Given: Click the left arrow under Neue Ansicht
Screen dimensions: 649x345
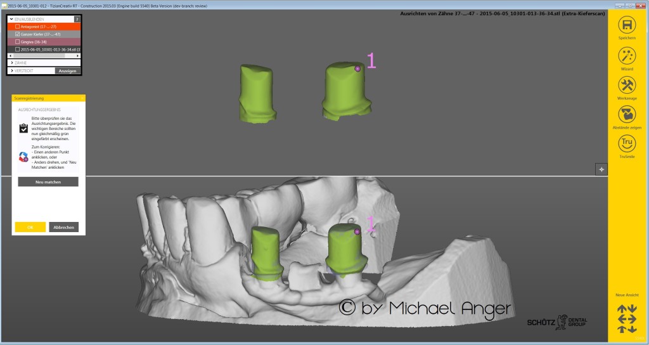Looking at the screenshot, I should point(622,319).
